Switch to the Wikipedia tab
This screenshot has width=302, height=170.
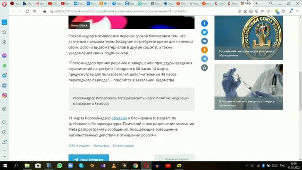(193, 3)
